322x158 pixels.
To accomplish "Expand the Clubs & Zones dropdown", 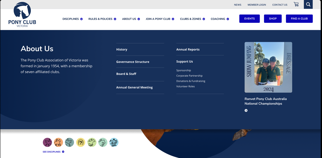I will point(192,19).
